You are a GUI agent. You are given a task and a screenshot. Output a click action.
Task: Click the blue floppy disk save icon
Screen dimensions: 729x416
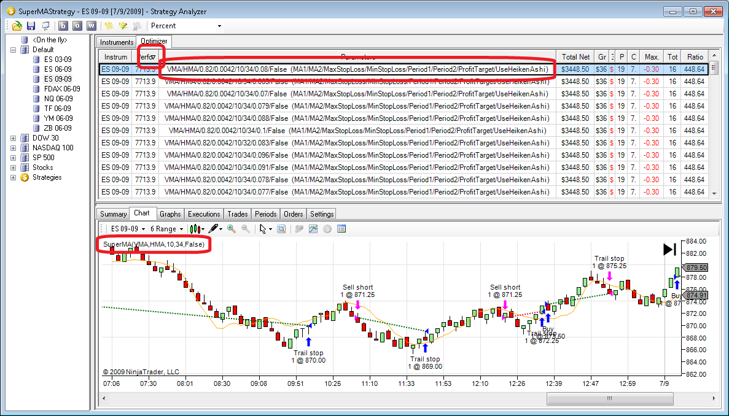[x=31, y=26]
